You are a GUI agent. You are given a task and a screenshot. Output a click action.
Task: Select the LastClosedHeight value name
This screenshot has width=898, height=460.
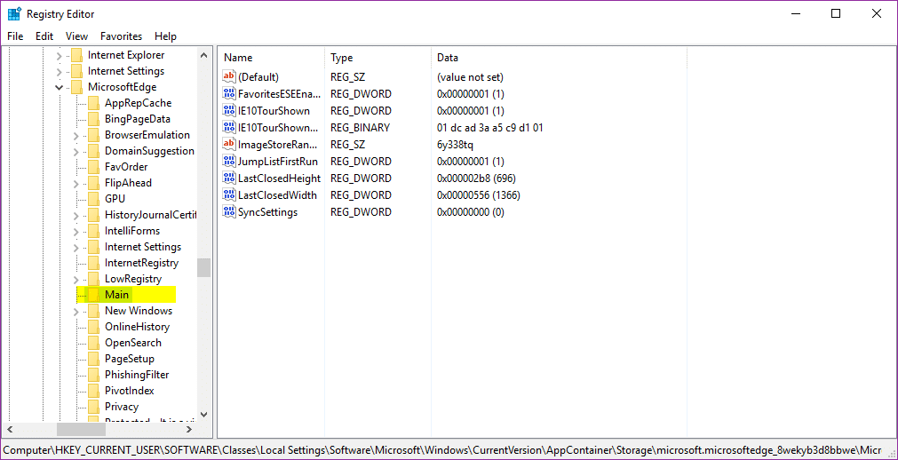[280, 178]
